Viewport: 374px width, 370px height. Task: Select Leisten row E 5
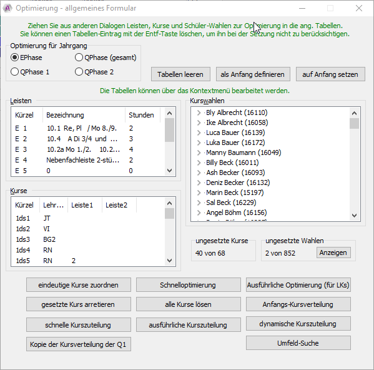tap(87, 171)
